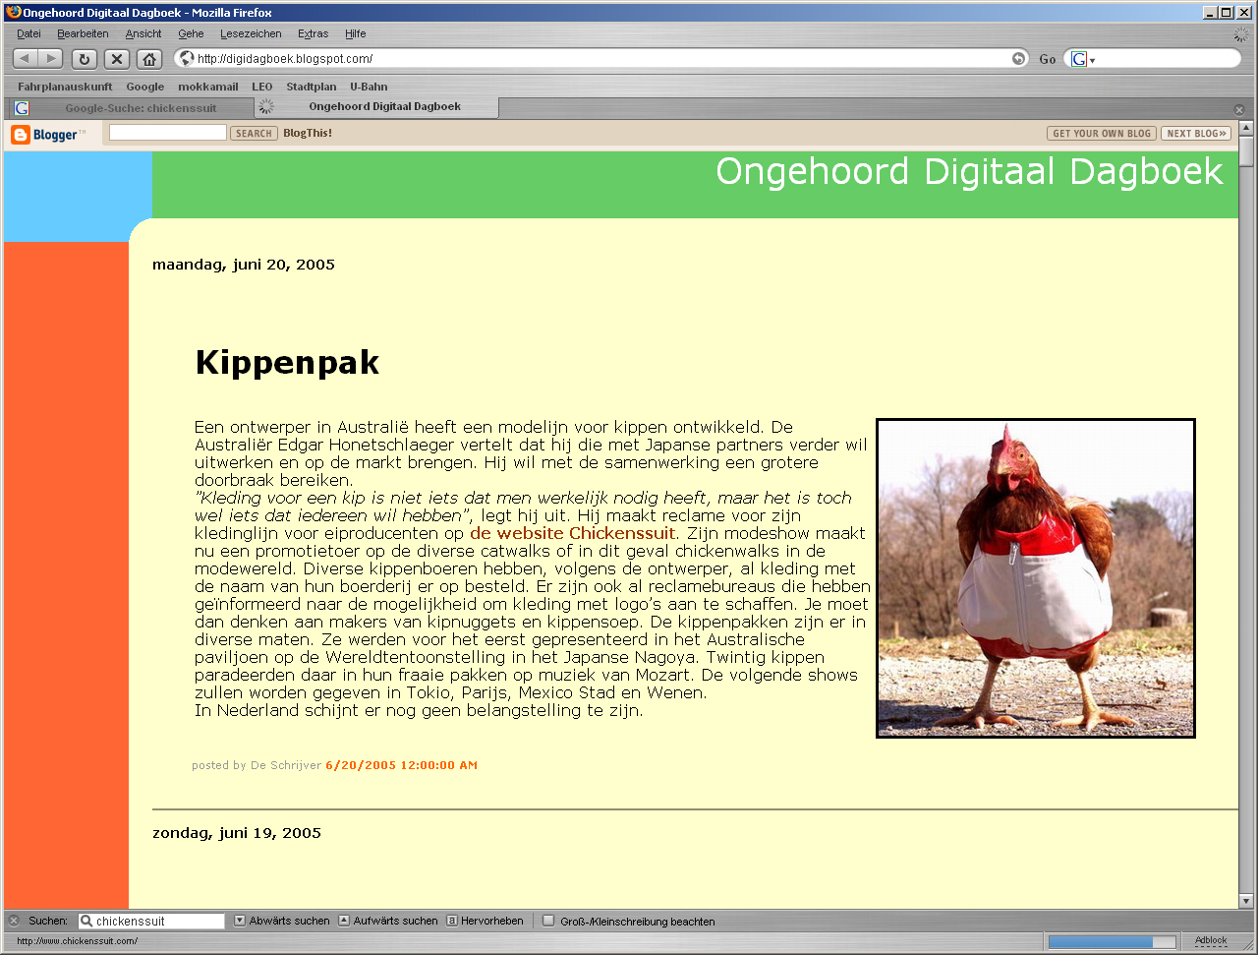Click the 6/20/2005 12:00:00 AM permalink
Image resolution: width=1258 pixels, height=955 pixels.
point(401,765)
